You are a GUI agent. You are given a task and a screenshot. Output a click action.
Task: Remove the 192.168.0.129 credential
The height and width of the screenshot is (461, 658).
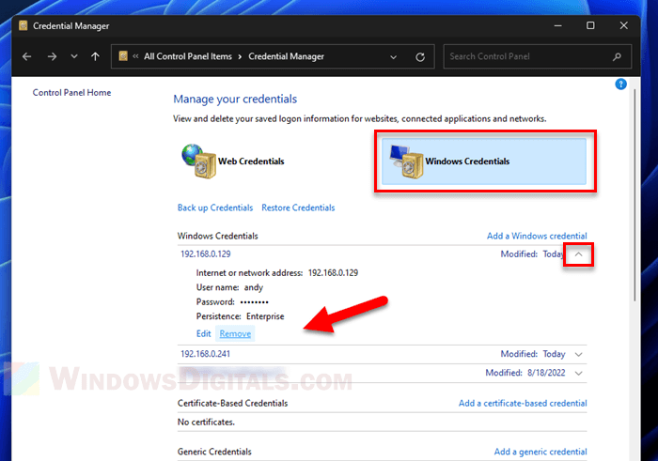[235, 333]
